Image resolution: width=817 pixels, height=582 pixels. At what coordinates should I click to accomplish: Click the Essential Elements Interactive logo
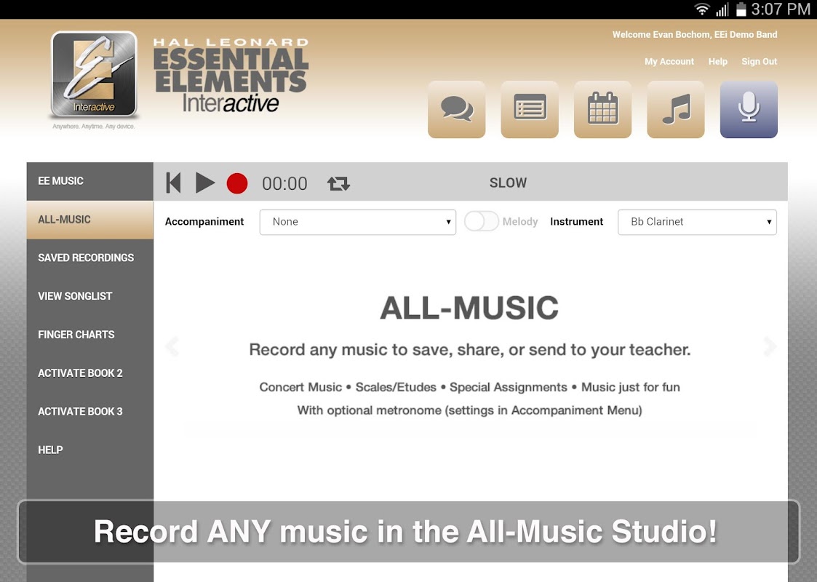point(94,74)
